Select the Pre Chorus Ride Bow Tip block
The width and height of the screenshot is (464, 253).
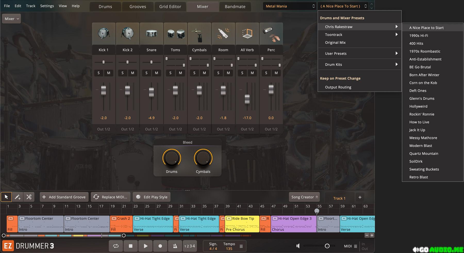[242, 224]
